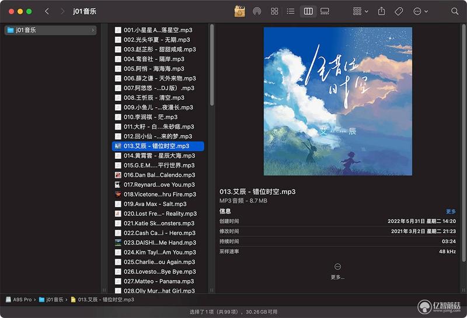The image size is (467, 318).
Task: Click A9S Pro in path bar
Action: point(19,299)
